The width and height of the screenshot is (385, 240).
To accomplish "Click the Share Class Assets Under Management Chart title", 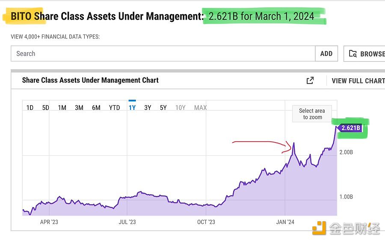I will [x=90, y=80].
